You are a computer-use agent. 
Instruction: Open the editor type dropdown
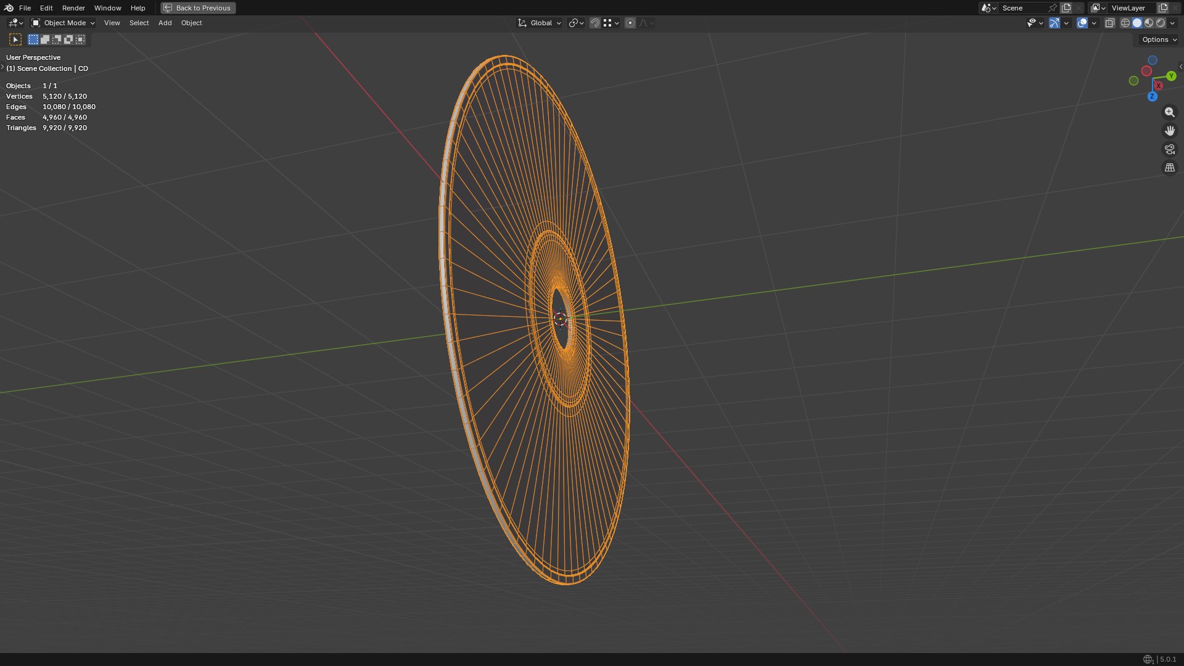(15, 23)
